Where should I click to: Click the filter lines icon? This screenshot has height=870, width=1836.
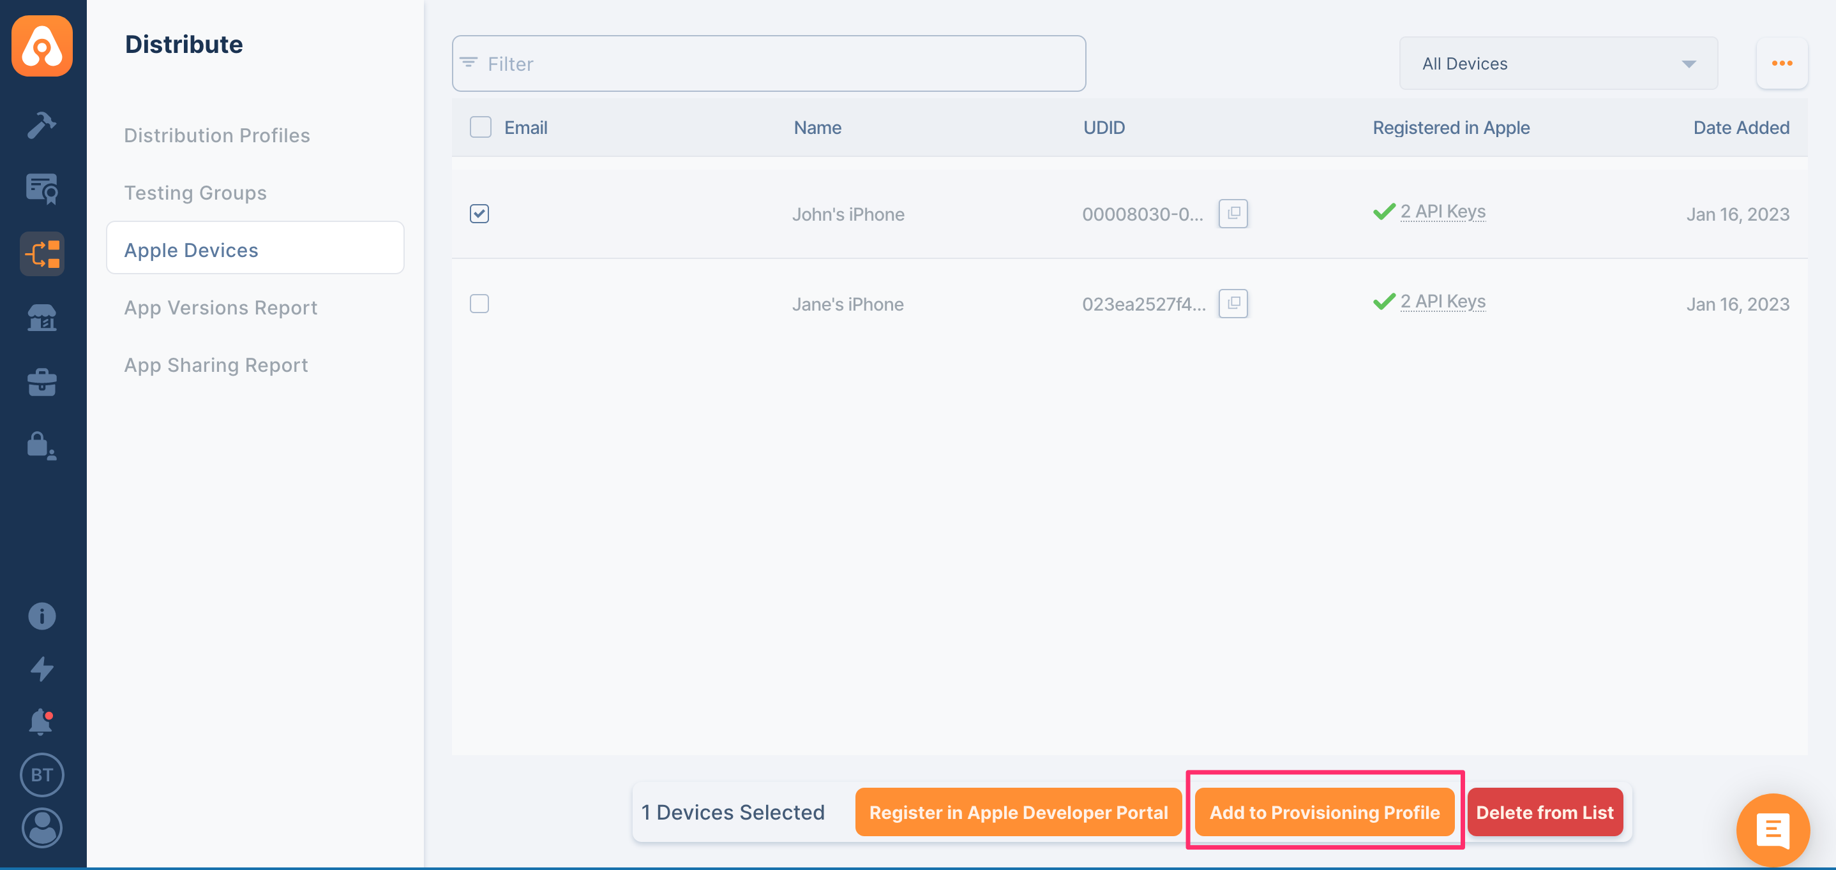(469, 63)
